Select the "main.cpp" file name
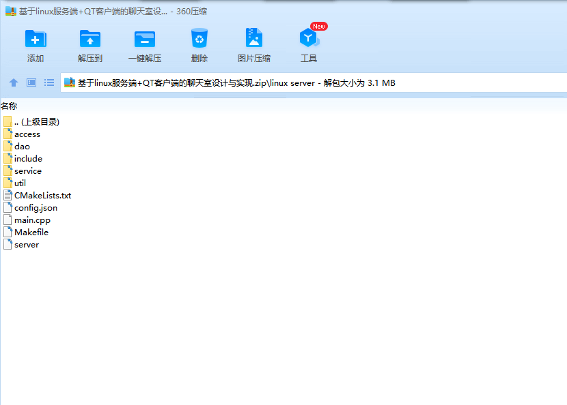The image size is (567, 405). [x=32, y=220]
